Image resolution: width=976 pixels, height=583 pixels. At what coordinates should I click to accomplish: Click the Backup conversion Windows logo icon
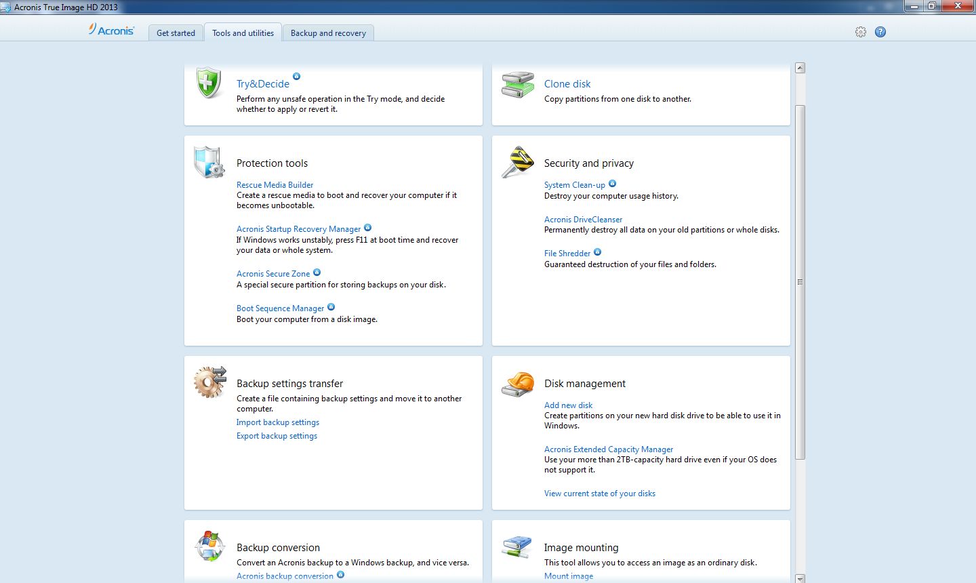209,546
